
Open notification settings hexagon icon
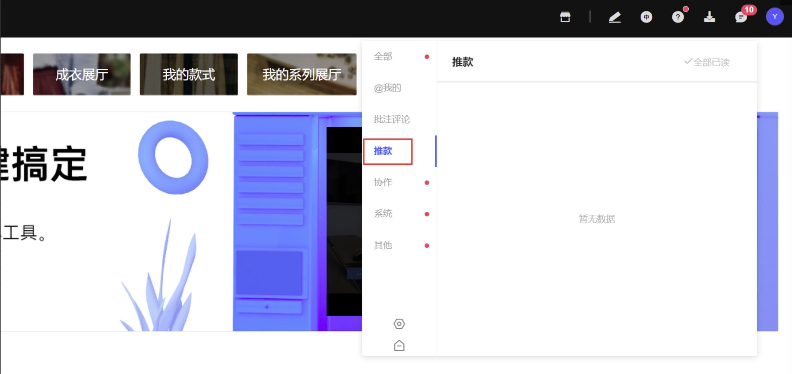pyautogui.click(x=399, y=323)
